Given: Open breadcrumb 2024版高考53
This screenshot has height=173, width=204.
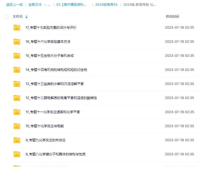Looking at the screenshot, I should tap(106, 5).
